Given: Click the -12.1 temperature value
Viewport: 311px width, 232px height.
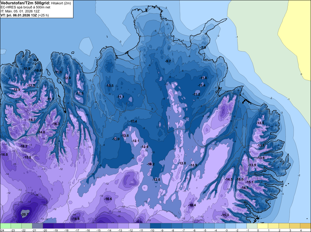Looking at the screenshot, I should point(136,141).
